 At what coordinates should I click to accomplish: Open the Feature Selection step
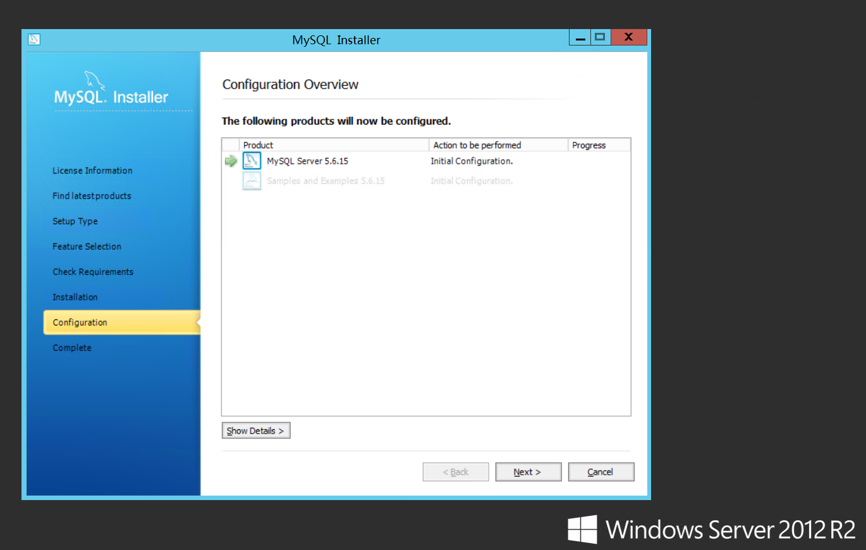pyautogui.click(x=87, y=247)
